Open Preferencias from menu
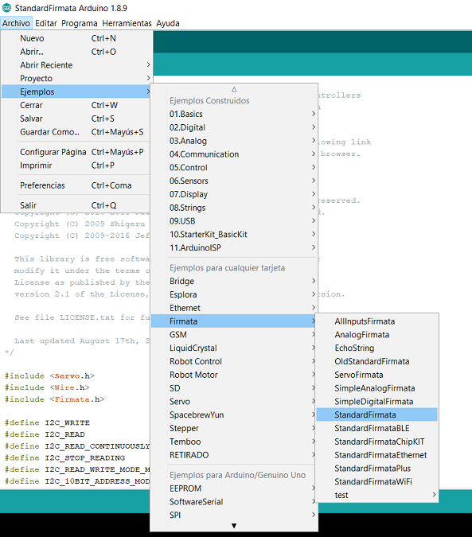Viewport: 472px width, 537px height. point(76,185)
